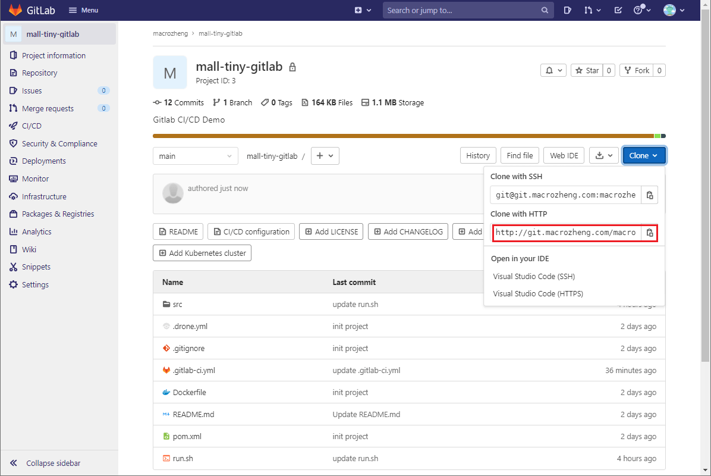Click the GitLab fox logo
711x476 pixels.
[15, 10]
